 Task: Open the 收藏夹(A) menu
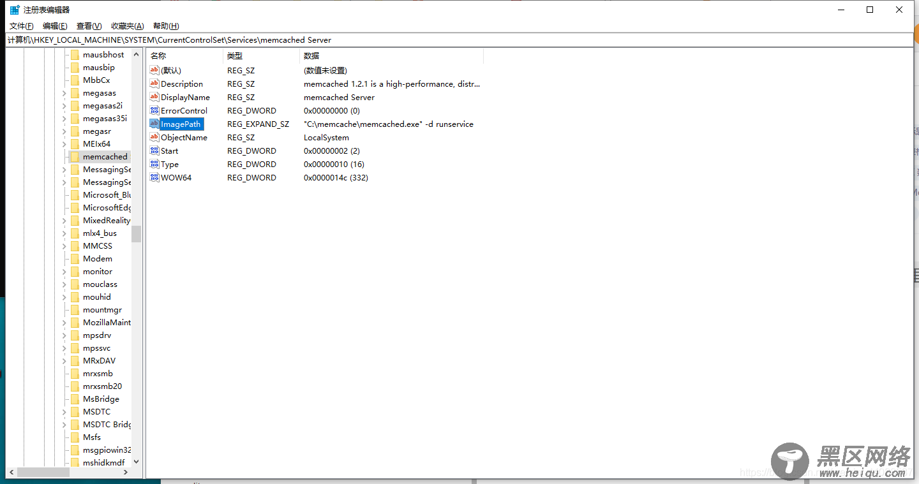pyautogui.click(x=128, y=26)
